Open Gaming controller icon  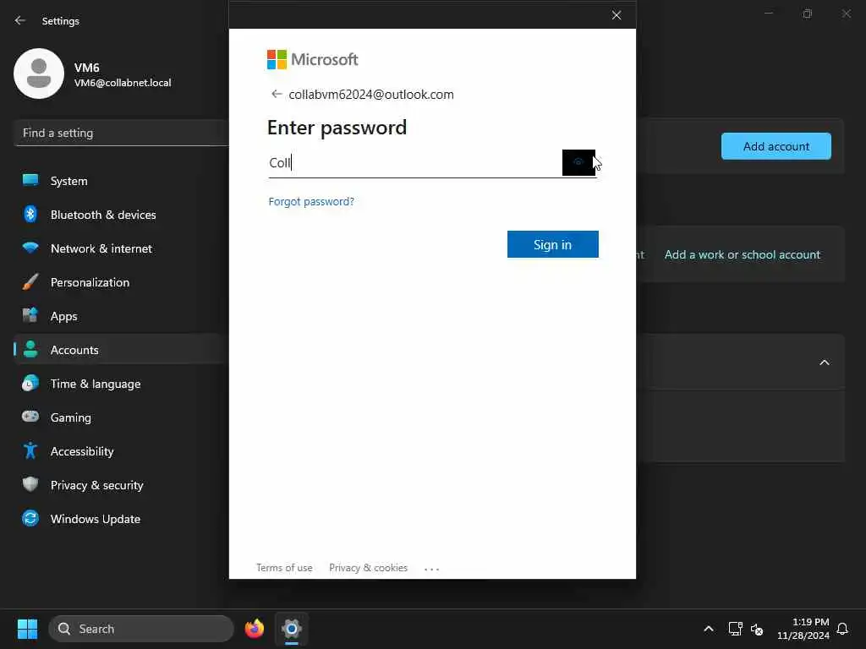[x=30, y=417]
